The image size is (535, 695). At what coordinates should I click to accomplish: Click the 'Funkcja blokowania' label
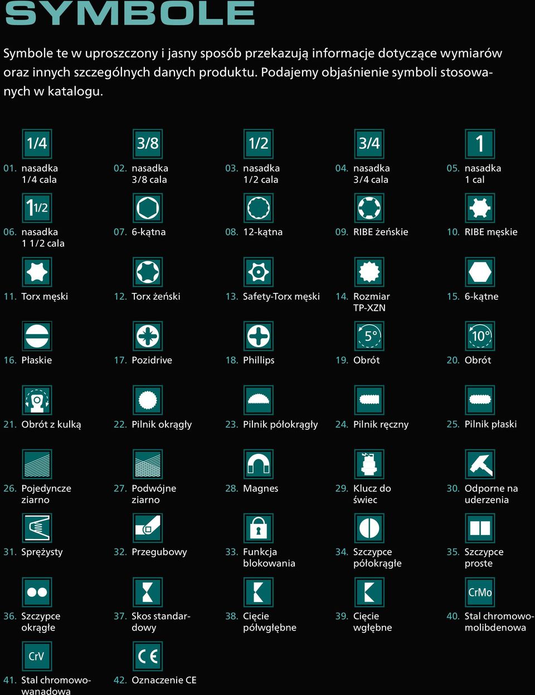click(269, 557)
